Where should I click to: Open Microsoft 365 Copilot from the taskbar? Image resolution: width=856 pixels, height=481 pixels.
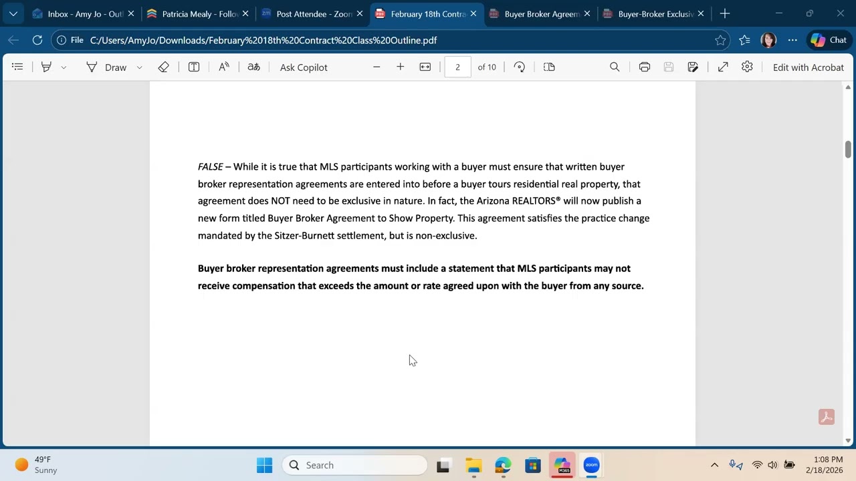pyautogui.click(x=562, y=465)
